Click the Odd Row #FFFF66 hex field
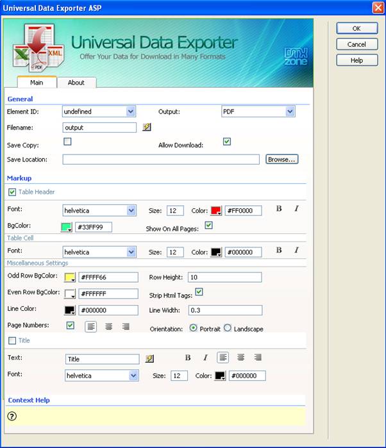The height and width of the screenshot is (448, 386). (108, 277)
